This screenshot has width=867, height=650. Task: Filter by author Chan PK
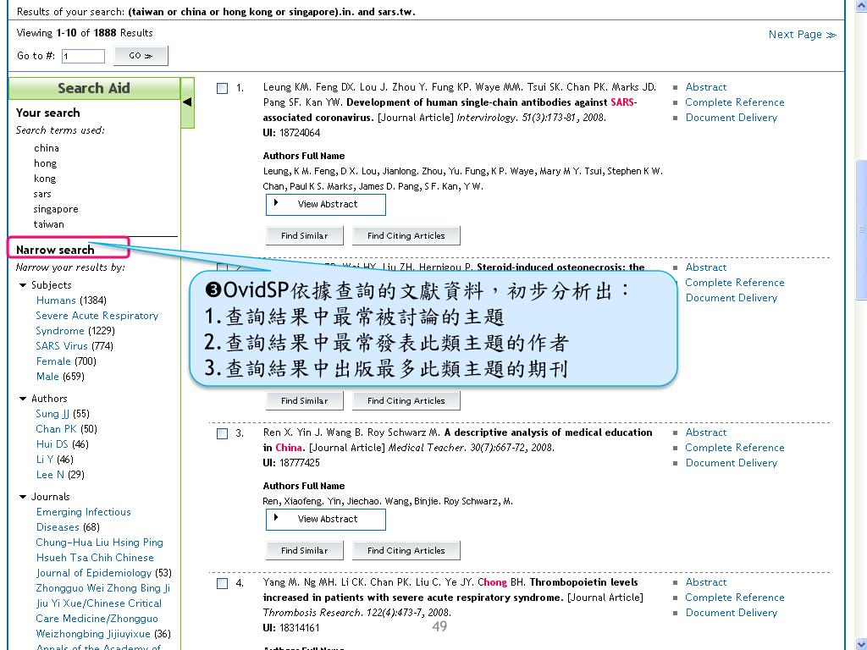56,429
